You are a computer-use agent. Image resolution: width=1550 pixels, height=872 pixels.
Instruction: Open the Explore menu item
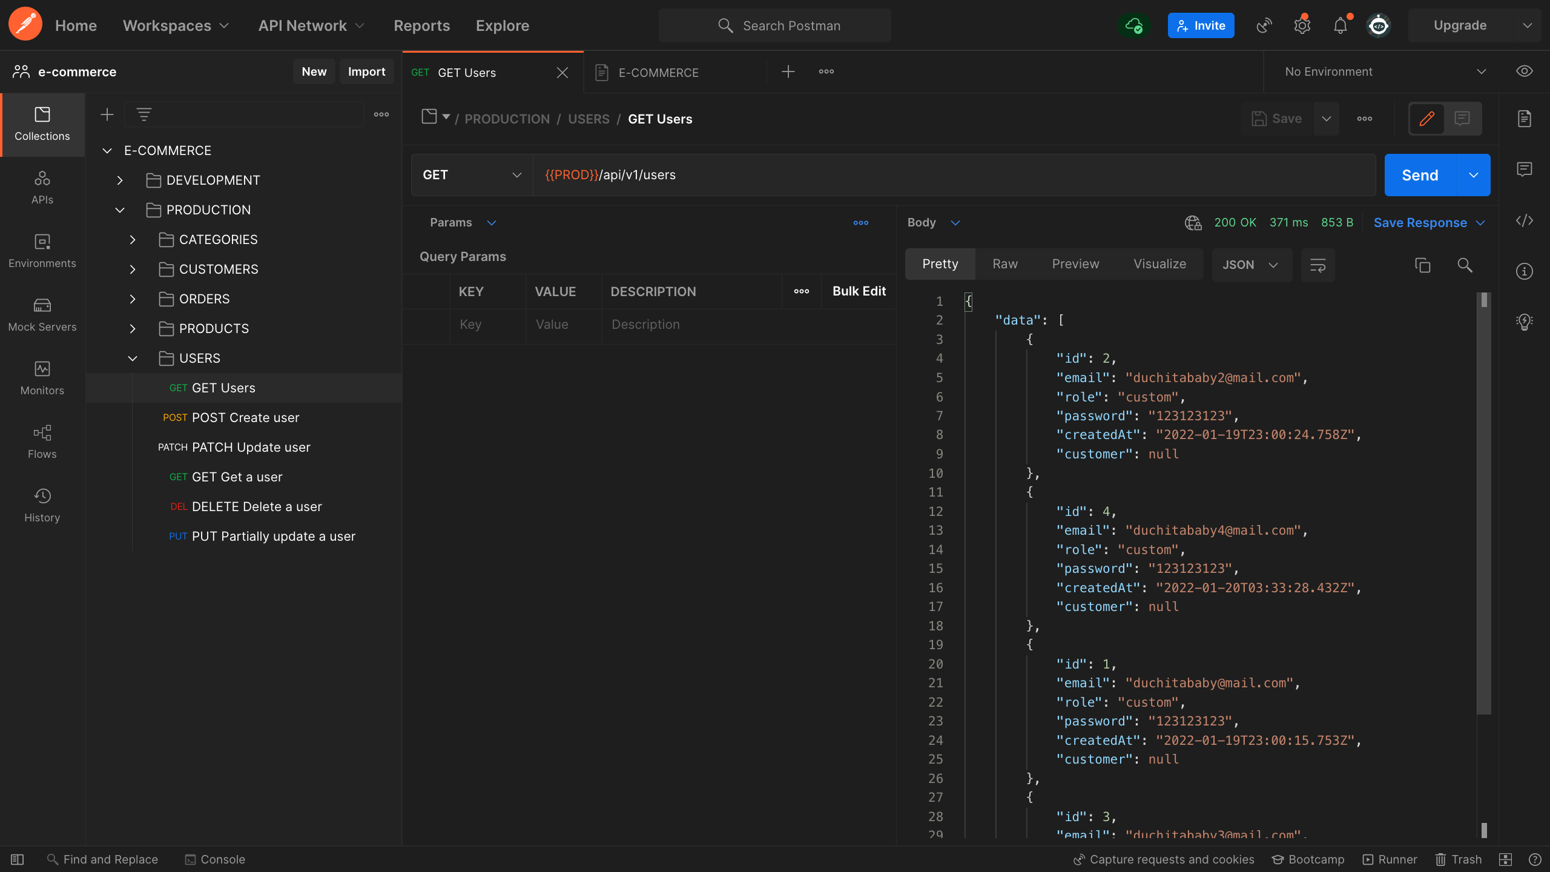(502, 25)
